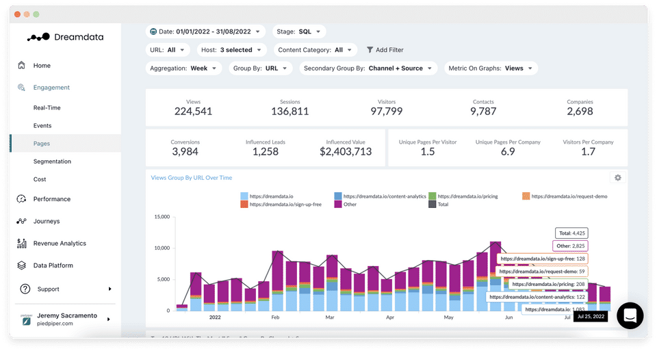Click the Support question mark icon
Image resolution: width=657 pixels, height=351 pixels.
tap(25, 289)
